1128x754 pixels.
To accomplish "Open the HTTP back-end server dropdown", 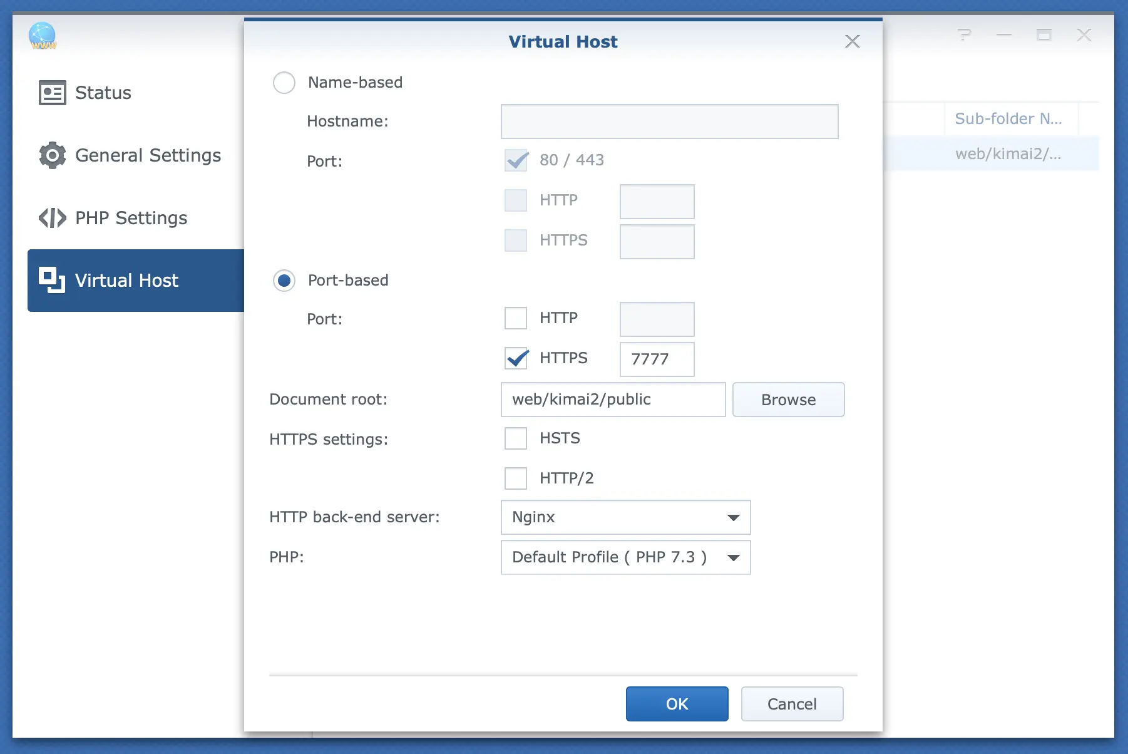I will point(625,517).
